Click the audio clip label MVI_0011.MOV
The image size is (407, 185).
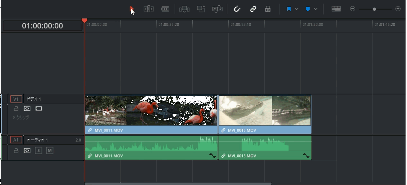click(109, 156)
